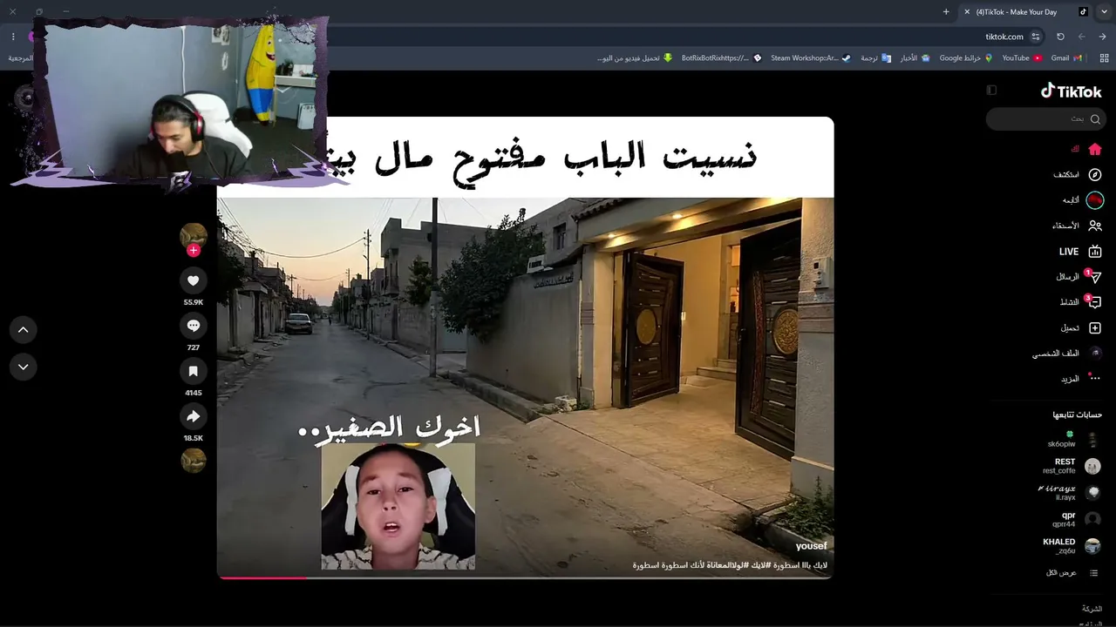Open site information icon beside tiktok.com
The image size is (1116, 627).
tap(1036, 37)
